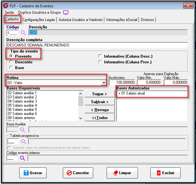The width and height of the screenshot is (196, 184).
Task: Open Base Auxiliar lookup magnifier
Action: pyautogui.click(x=23, y=130)
